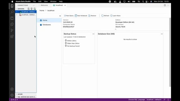Open Backup Status widget options menu
The image size is (180, 101).
point(93,34)
